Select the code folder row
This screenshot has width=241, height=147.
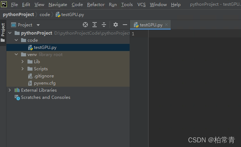click(68, 40)
